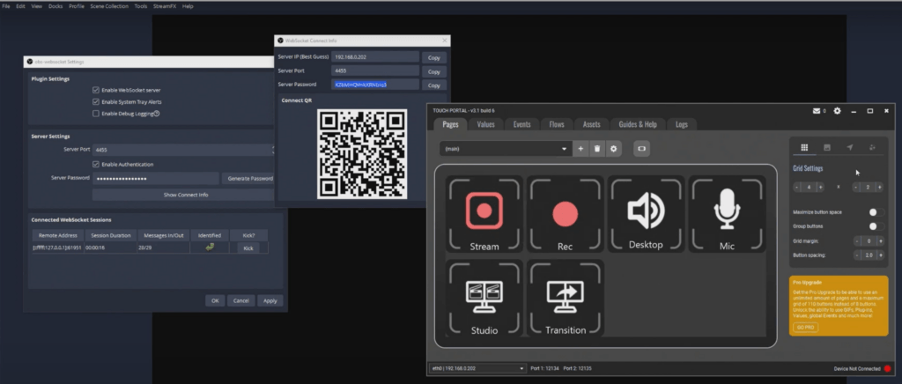
Task: Increase grid rows with plus stepper
Action: (x=880, y=188)
